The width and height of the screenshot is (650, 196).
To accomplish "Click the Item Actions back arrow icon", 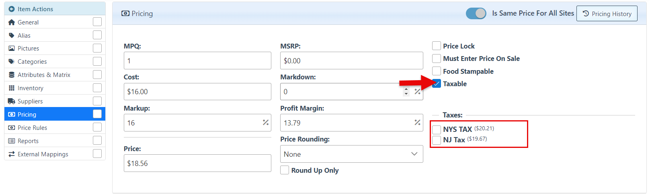I will coord(11,9).
